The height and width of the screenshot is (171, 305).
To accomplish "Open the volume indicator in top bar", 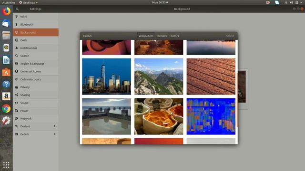I will point(291,2).
